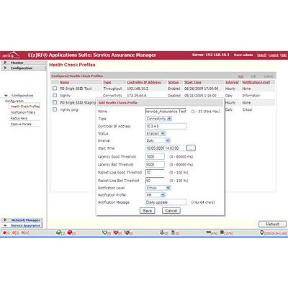Click the 06/26/2009 17:00:00 start time cell
Viewport: 288px width, 288px height.
pos(201,89)
